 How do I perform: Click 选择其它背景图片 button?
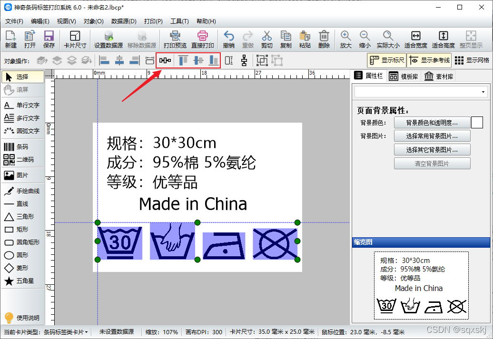click(432, 150)
